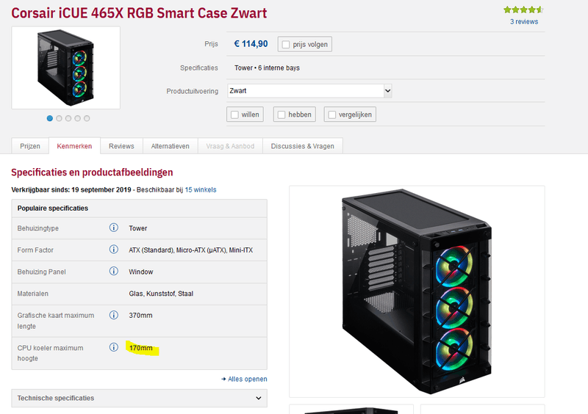Select third image carousel dot

tap(68, 118)
